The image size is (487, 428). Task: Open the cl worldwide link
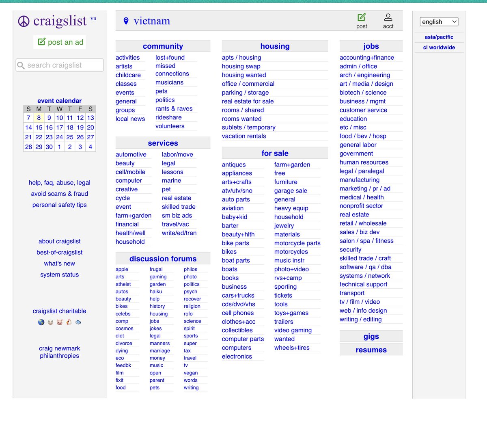(x=439, y=48)
